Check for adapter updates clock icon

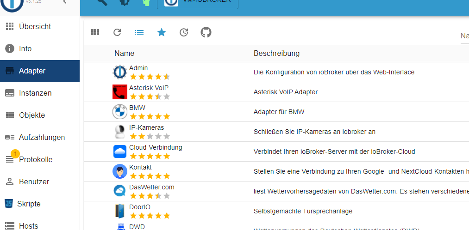click(x=184, y=32)
